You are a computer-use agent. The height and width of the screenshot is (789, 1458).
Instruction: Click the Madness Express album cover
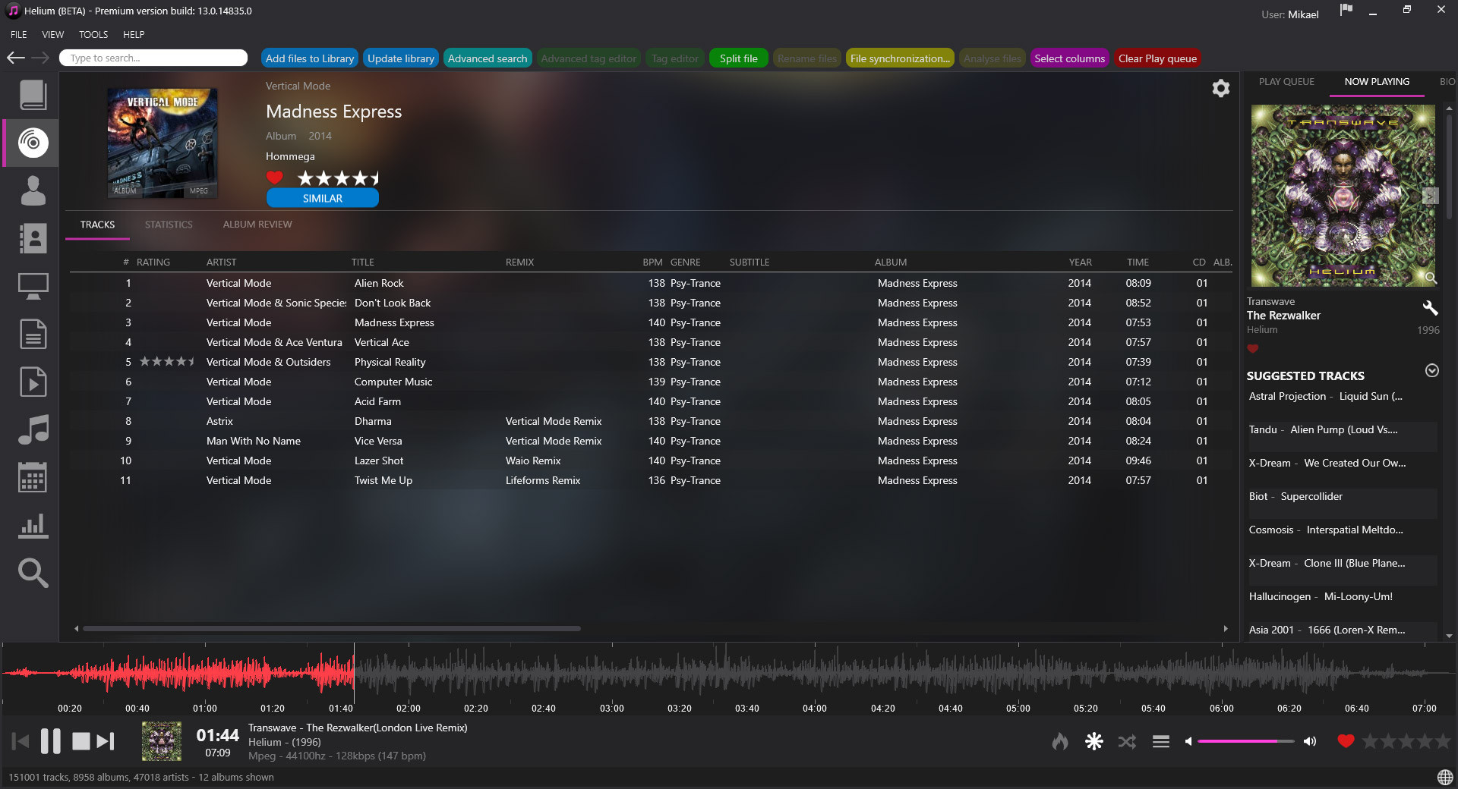point(163,143)
